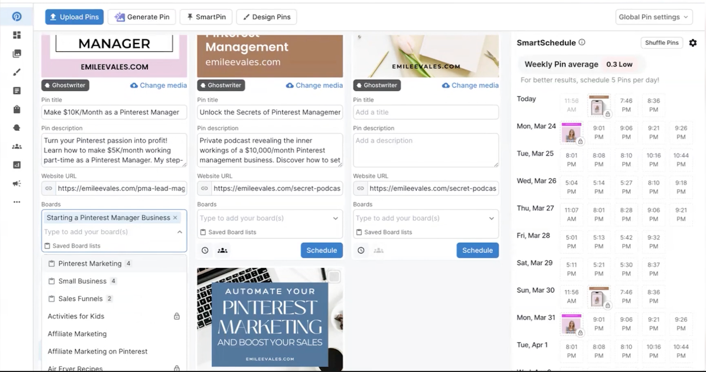This screenshot has height=372, width=706.
Task: Expand Global Pin settings dropdown
Action: 654,17
